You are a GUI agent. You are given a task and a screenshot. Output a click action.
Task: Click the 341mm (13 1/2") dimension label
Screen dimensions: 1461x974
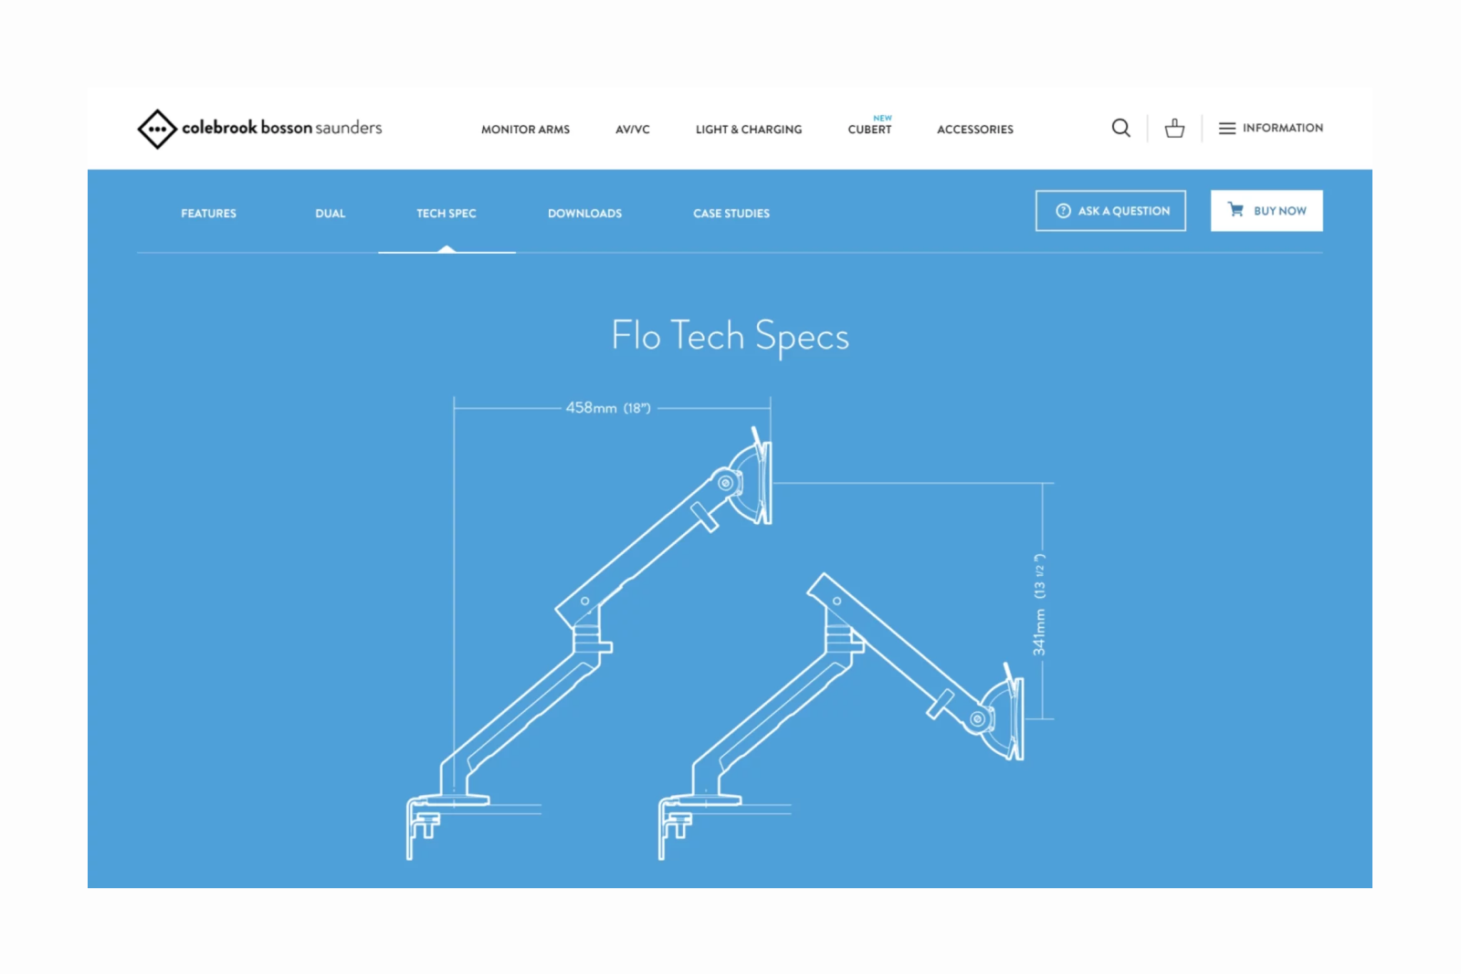[x=1039, y=604]
